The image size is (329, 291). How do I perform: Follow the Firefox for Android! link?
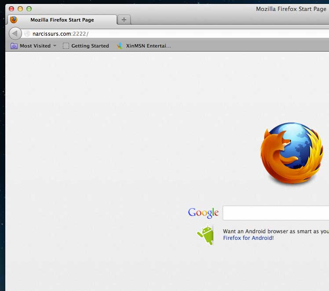tap(248, 238)
